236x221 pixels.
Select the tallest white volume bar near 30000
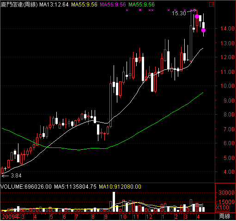(x=114, y=202)
